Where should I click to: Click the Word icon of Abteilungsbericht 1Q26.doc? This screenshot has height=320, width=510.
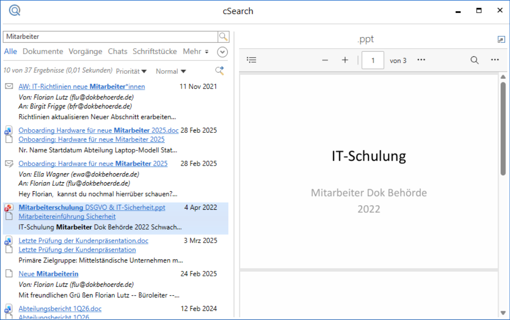(9, 308)
